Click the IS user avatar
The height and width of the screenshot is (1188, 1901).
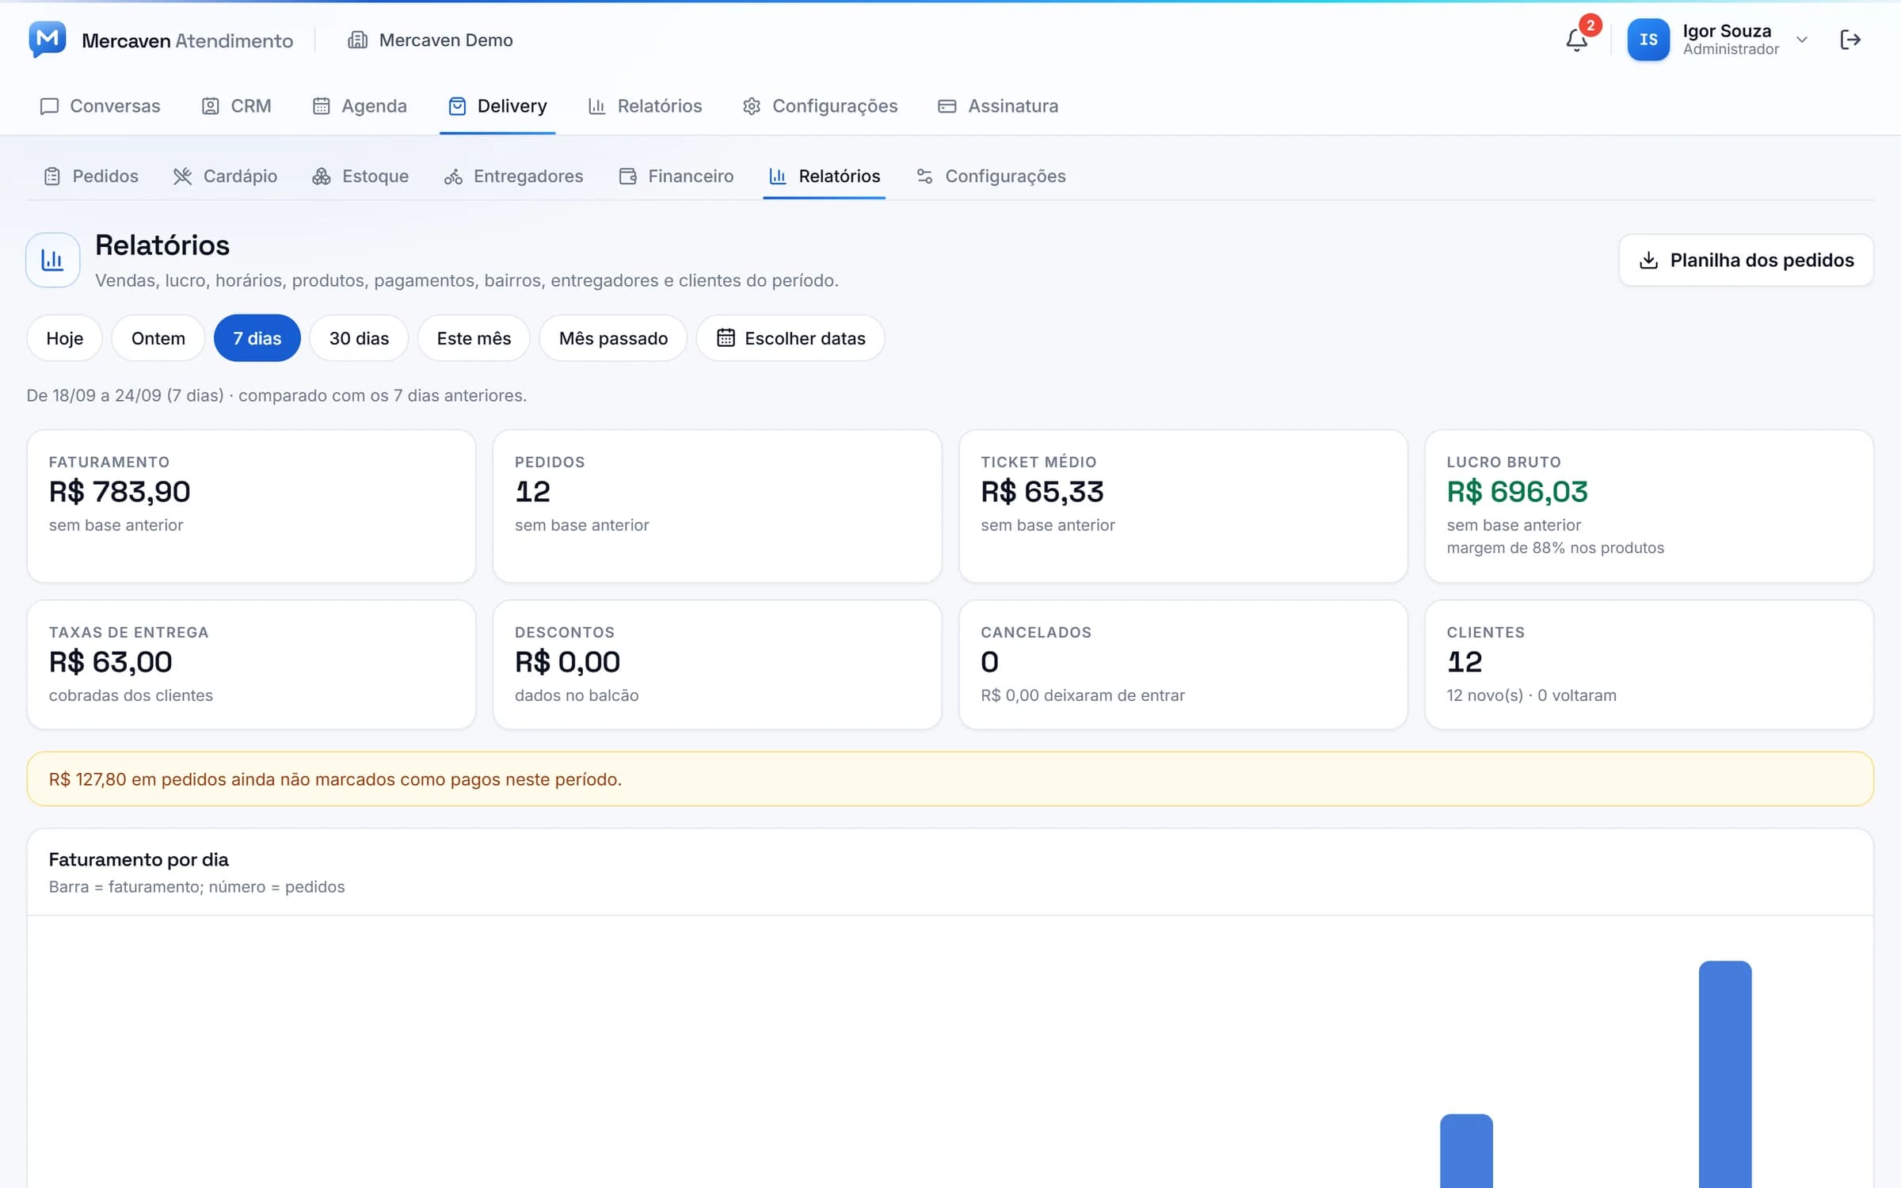(x=1648, y=40)
